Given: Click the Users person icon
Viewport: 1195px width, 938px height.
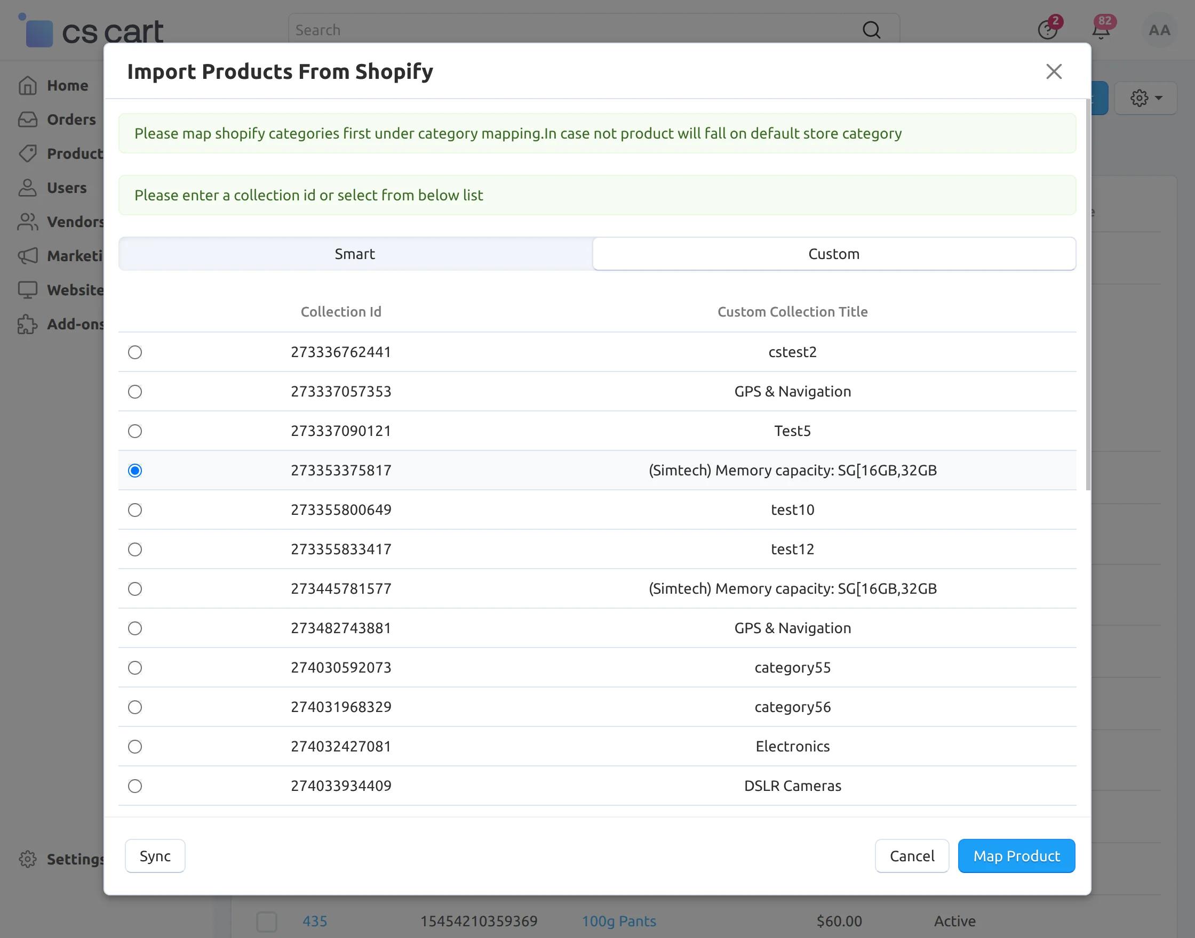Looking at the screenshot, I should [28, 188].
